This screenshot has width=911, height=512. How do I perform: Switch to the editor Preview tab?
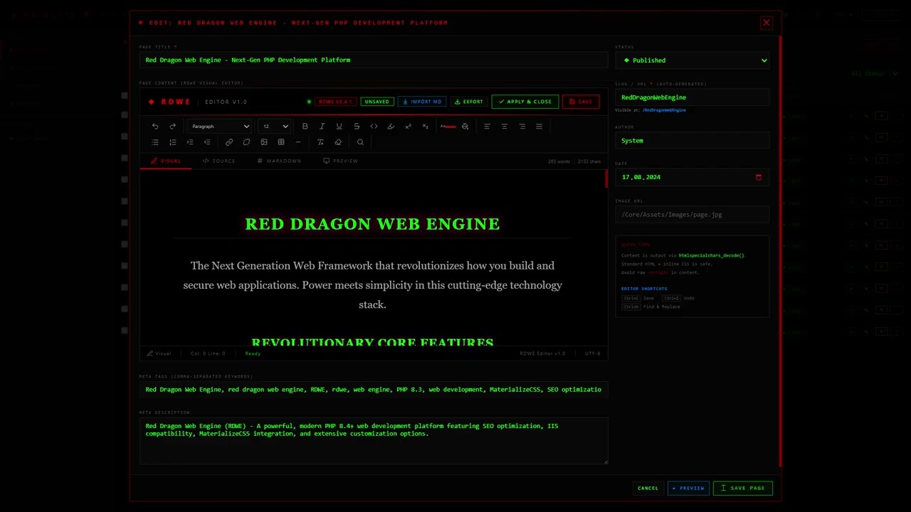tap(340, 161)
